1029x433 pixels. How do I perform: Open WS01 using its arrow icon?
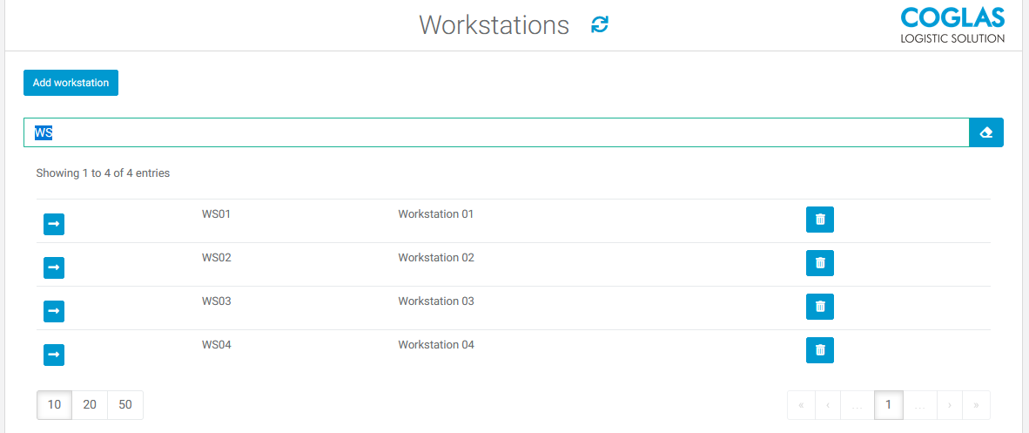(x=54, y=224)
